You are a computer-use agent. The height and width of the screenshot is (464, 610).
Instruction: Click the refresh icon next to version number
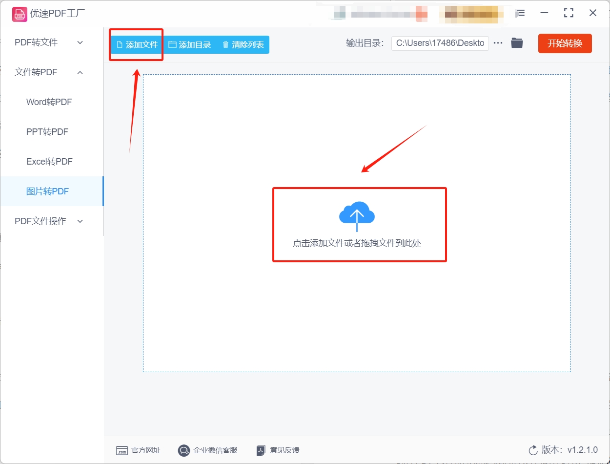[532, 450]
